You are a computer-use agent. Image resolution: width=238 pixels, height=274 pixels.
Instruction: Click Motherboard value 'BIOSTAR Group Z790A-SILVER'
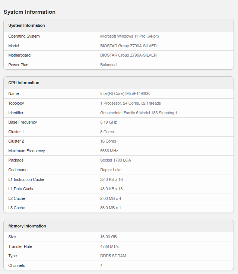(128, 55)
